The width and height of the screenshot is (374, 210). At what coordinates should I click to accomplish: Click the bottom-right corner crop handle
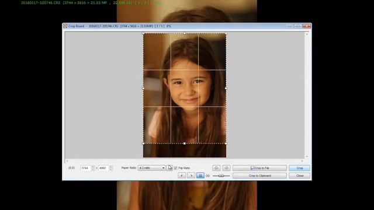coord(226,143)
